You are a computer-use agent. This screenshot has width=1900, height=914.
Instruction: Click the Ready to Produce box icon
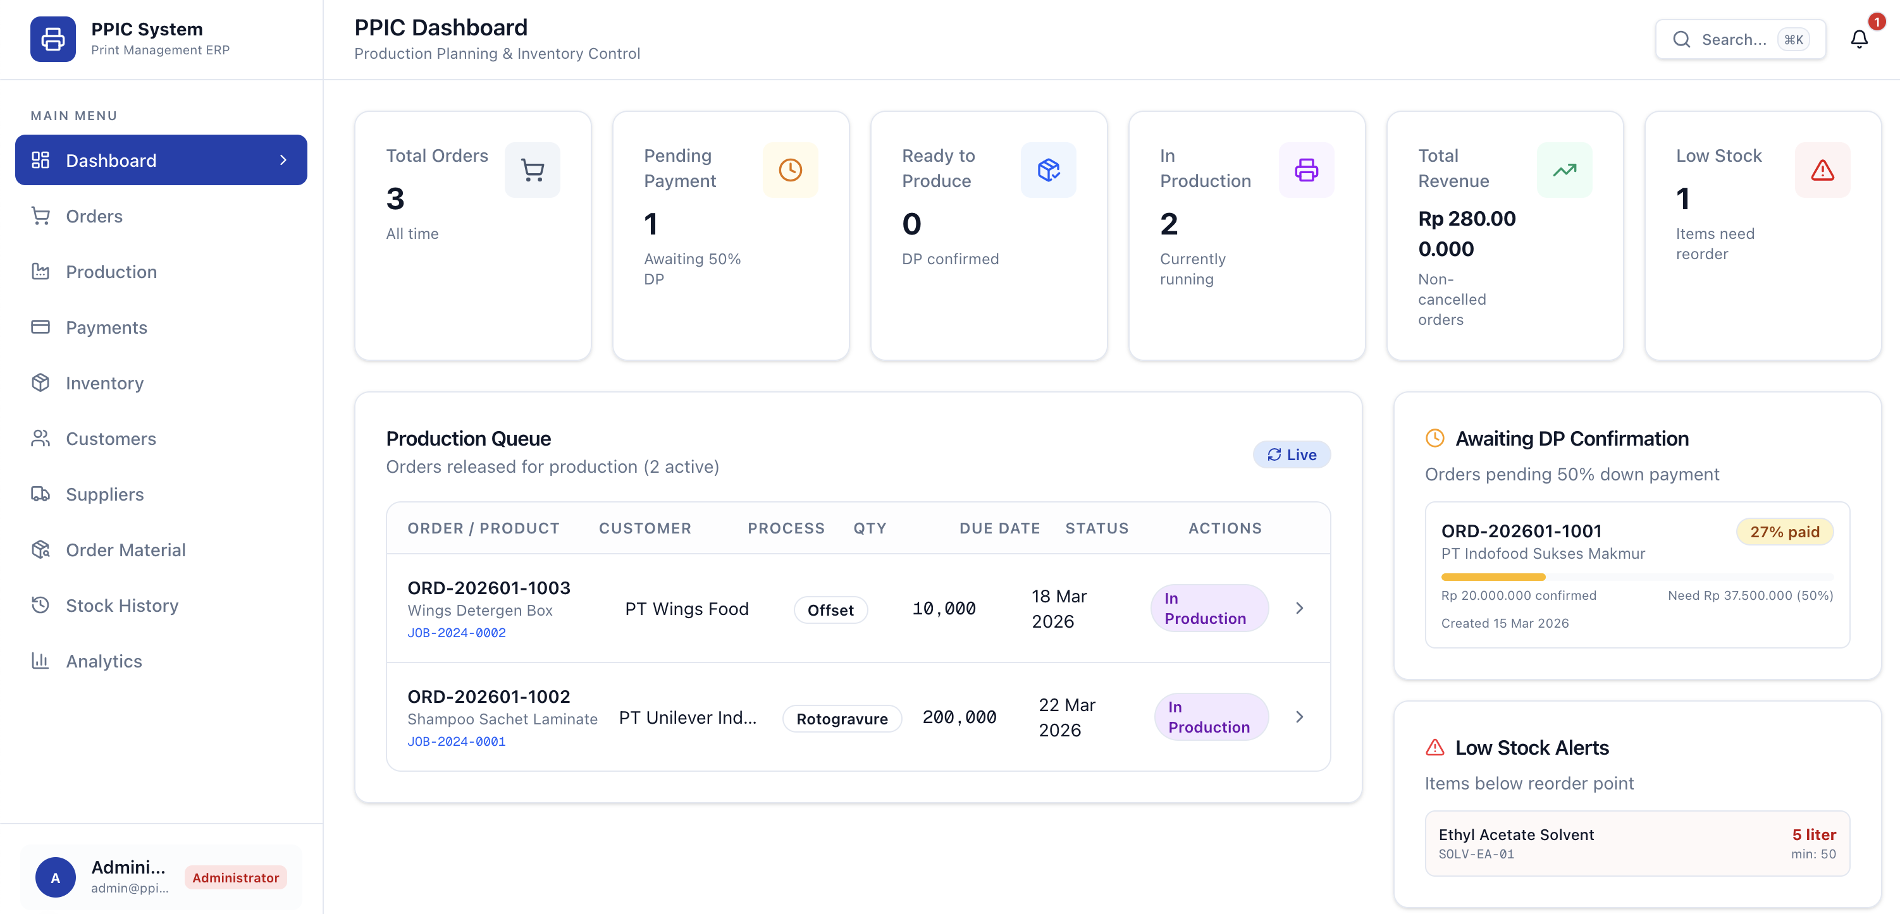tap(1048, 170)
